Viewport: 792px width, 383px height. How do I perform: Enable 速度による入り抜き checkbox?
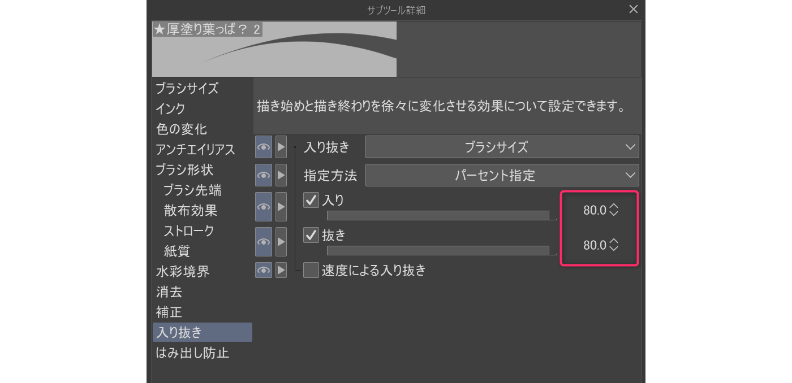(311, 271)
